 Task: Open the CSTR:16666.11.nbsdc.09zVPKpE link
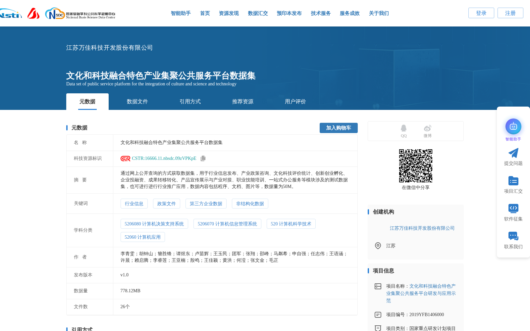[x=164, y=159]
